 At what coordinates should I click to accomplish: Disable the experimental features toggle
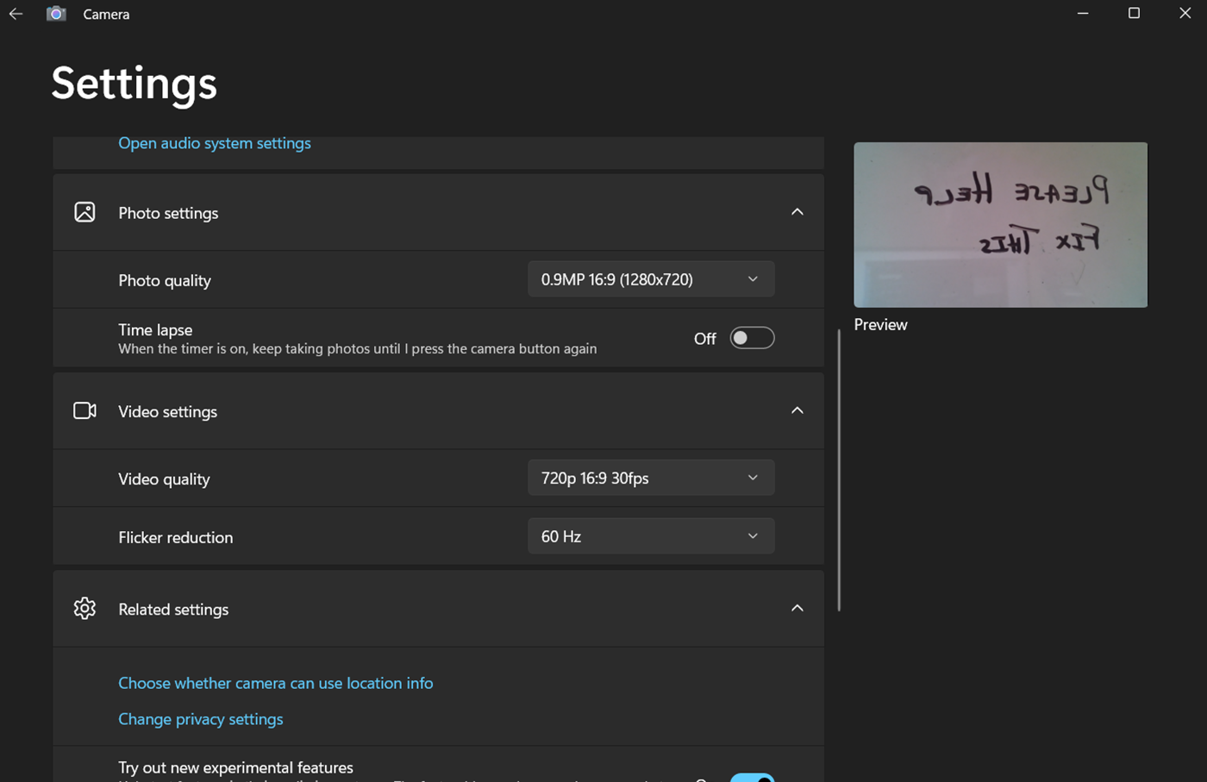pyautogui.click(x=752, y=778)
